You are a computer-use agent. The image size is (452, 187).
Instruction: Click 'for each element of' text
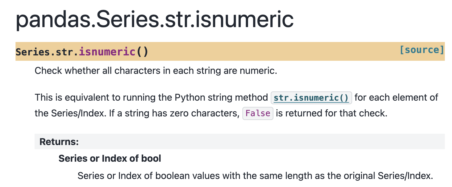click(396, 98)
